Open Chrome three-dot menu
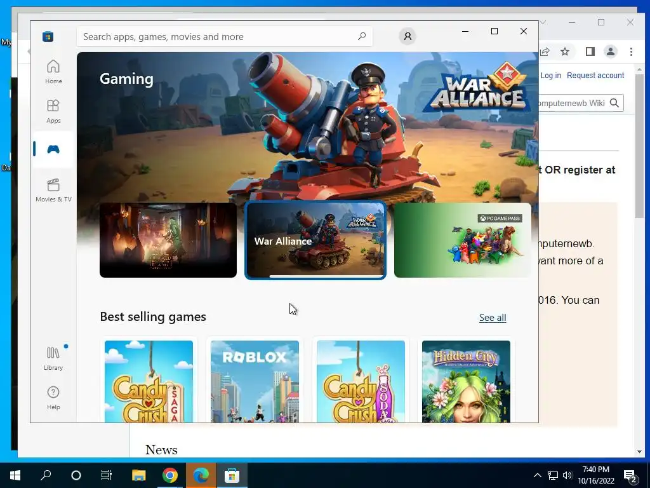Image resolution: width=650 pixels, height=488 pixels. click(x=631, y=51)
